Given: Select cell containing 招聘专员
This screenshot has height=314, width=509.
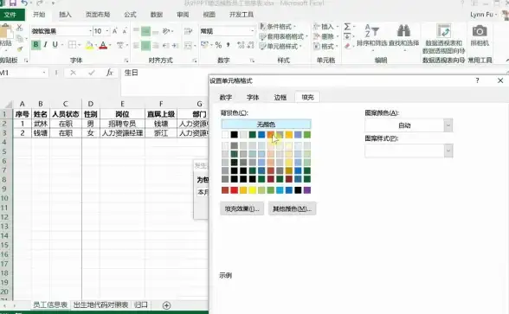Looking at the screenshot, I should pyautogui.click(x=122, y=124).
